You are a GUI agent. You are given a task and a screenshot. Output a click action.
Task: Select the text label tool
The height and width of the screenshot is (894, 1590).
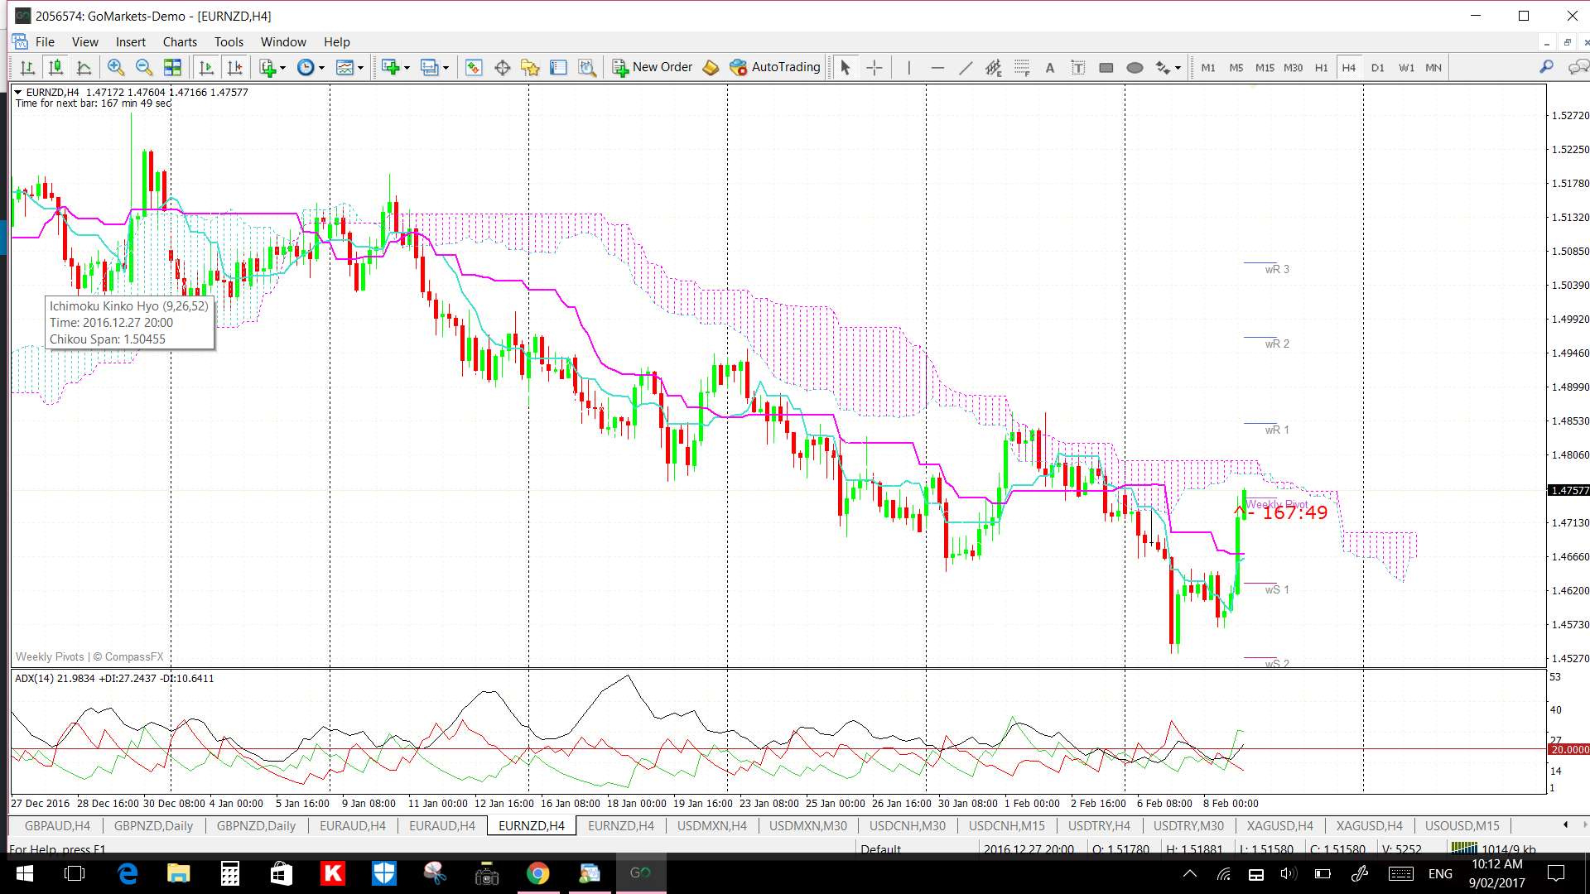(x=1078, y=68)
